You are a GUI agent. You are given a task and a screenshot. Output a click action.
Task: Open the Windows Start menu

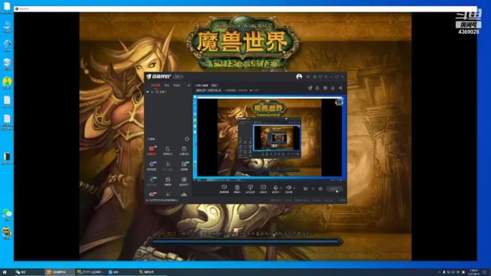click(x=4, y=272)
